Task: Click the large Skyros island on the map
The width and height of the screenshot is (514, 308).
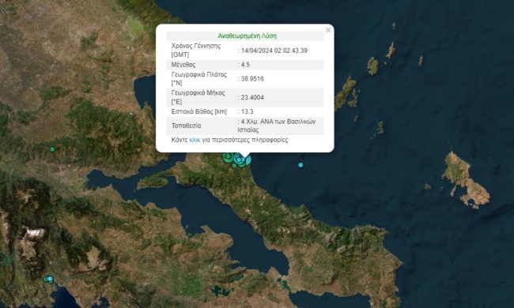Action: (x=466, y=179)
